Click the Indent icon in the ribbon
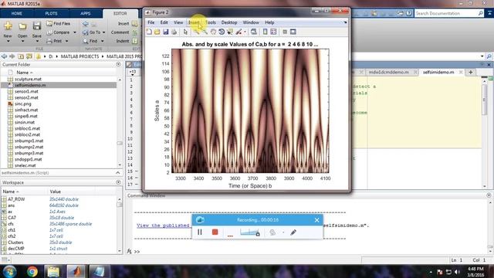 (x=134, y=41)
